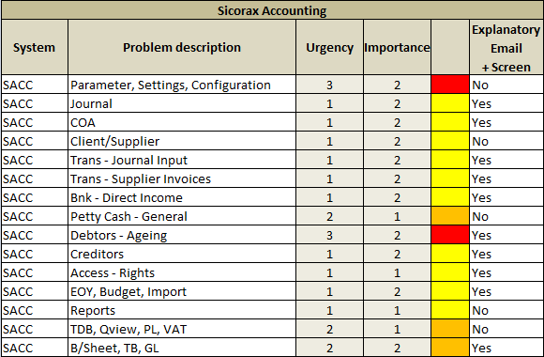This screenshot has height=357, width=544.
Task: Click the System column header
Action: [x=35, y=47]
